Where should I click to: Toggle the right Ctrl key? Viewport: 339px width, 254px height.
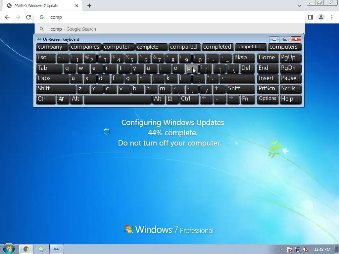click(189, 100)
